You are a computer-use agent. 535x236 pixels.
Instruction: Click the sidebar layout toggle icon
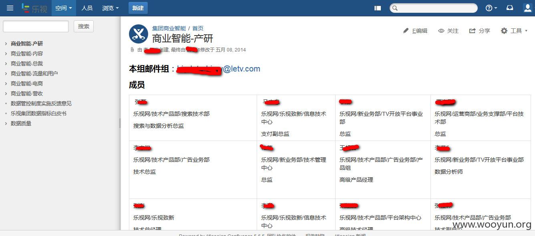[378, 8]
